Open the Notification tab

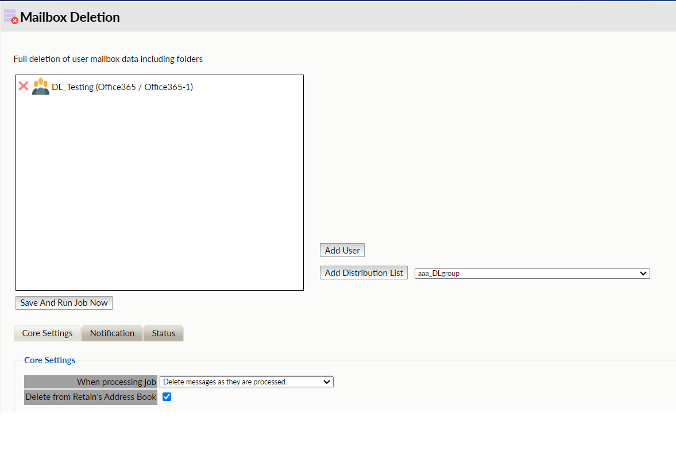point(112,333)
